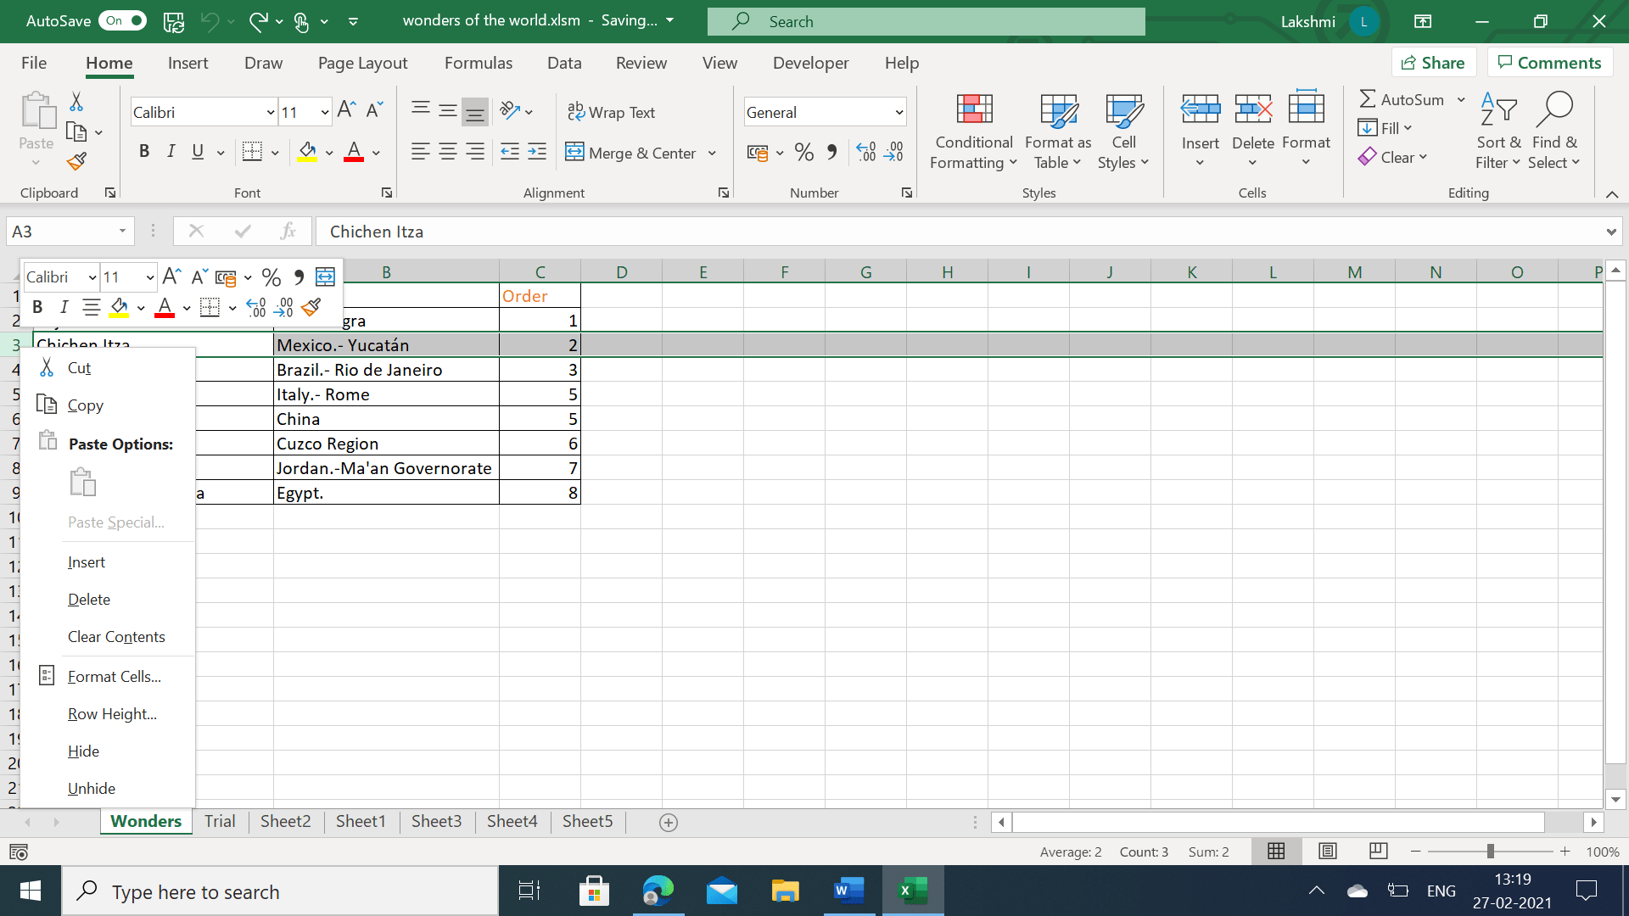Click the Format Painter icon in Clipboard group

click(x=76, y=161)
